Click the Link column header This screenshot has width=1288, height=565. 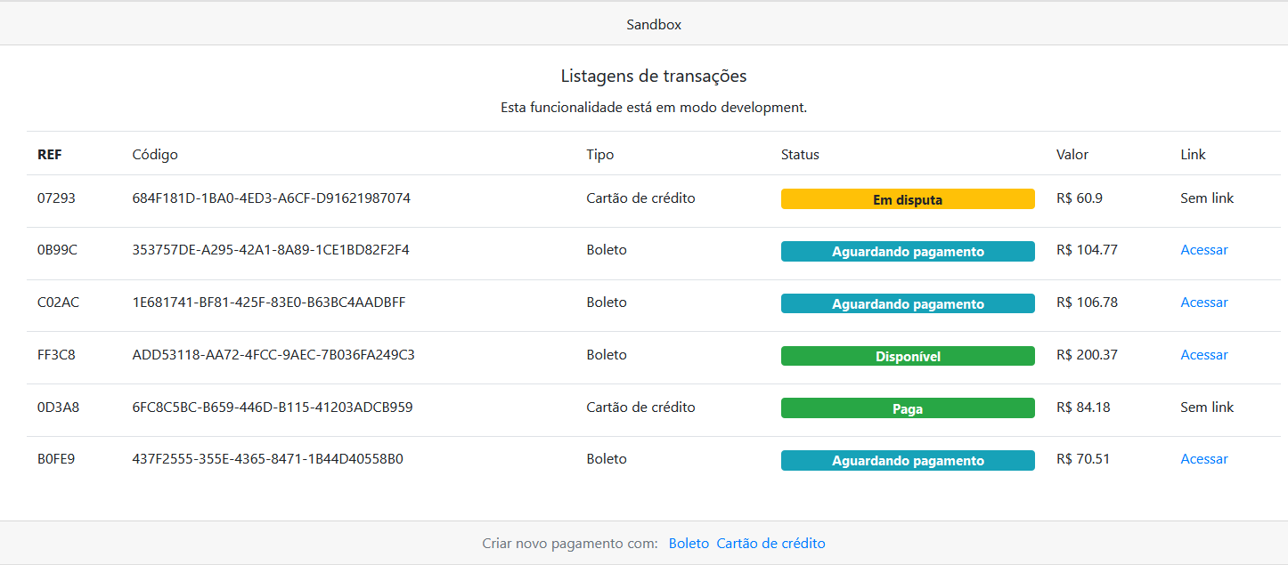pyautogui.click(x=1193, y=155)
